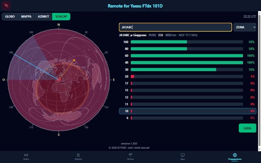The image size is (261, 163).
Task: Click the 038 bearing value
Action: pyautogui.click(x=161, y=35)
